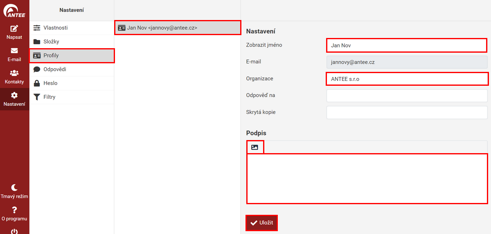
Task: Open the E-mail envelope icon
Action: [14, 51]
